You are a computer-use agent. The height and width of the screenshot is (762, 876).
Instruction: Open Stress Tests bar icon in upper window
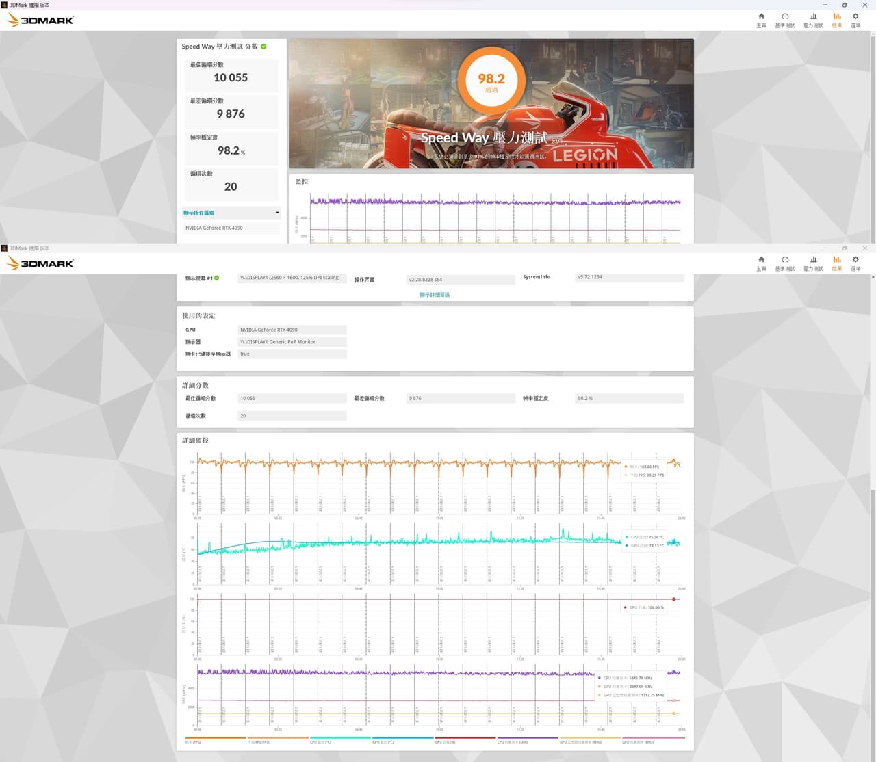tap(813, 20)
